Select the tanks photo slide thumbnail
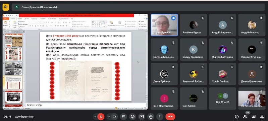This screenshot has height=121, width=268. (x=13, y=68)
